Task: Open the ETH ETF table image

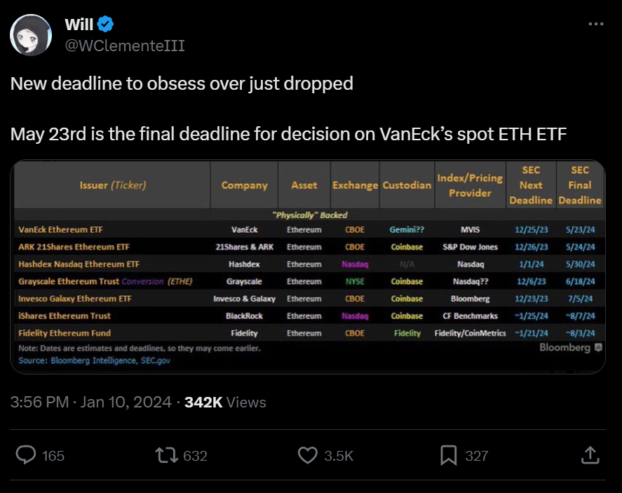Action: [x=308, y=266]
